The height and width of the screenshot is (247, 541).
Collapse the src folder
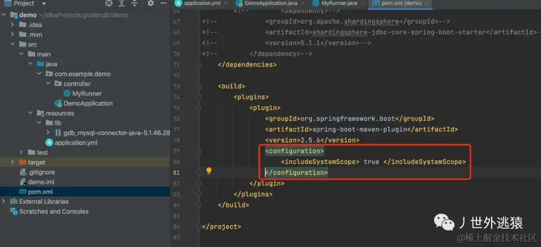click(13, 44)
